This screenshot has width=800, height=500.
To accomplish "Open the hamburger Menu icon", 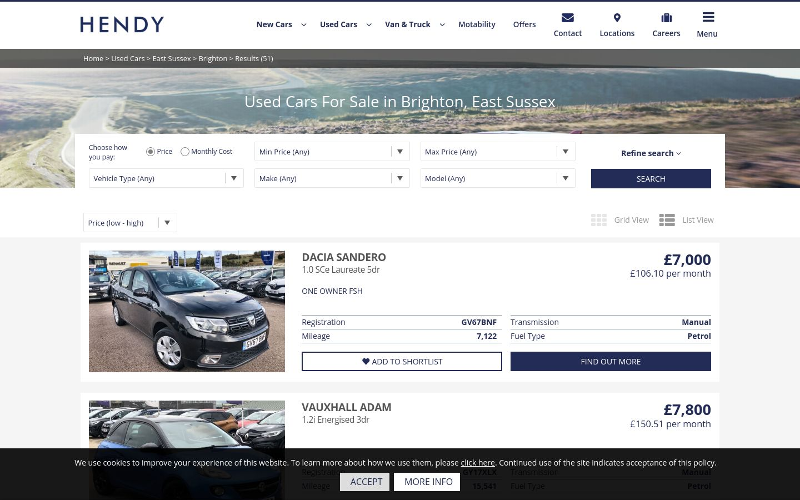I will [x=708, y=17].
